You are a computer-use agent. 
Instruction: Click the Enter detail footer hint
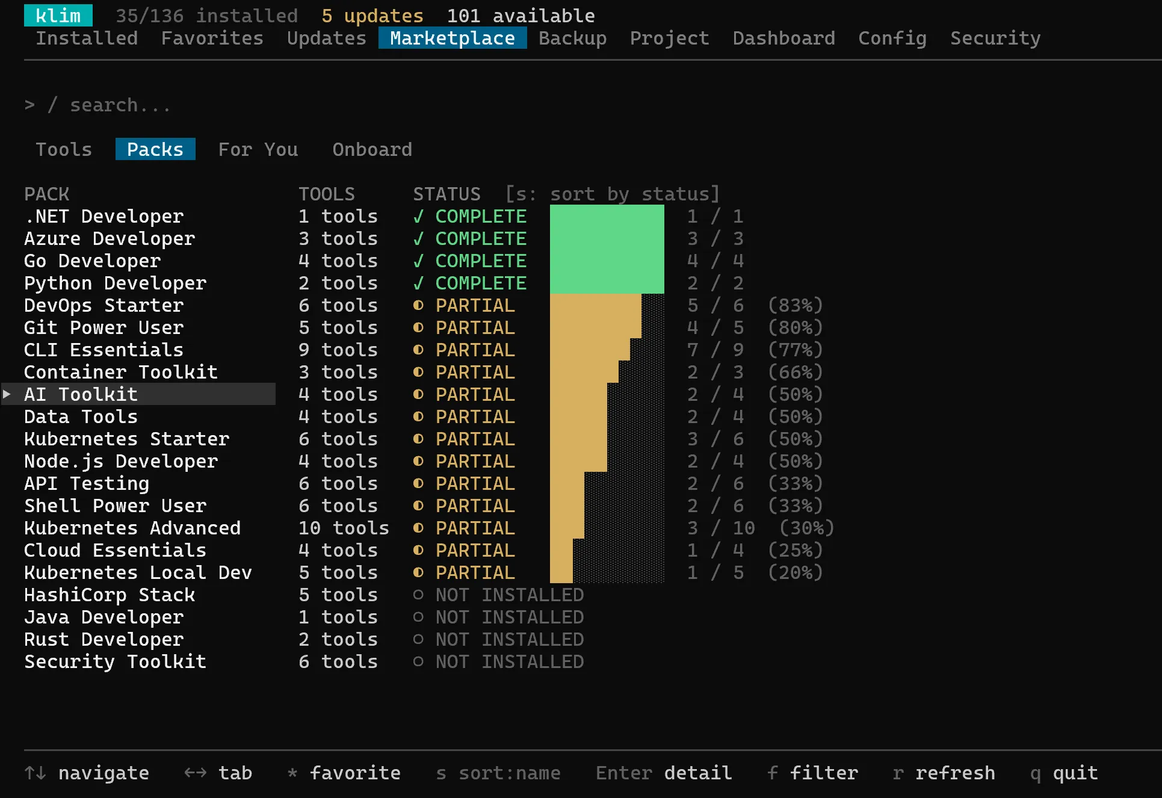click(664, 773)
